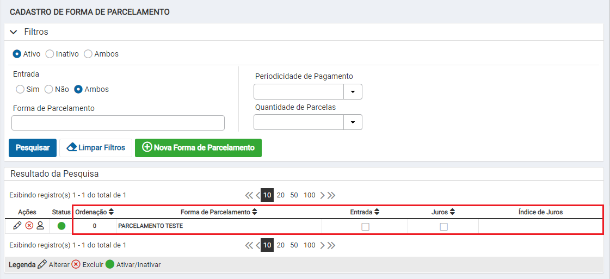Collapse the Filtros section

[x=14, y=32]
